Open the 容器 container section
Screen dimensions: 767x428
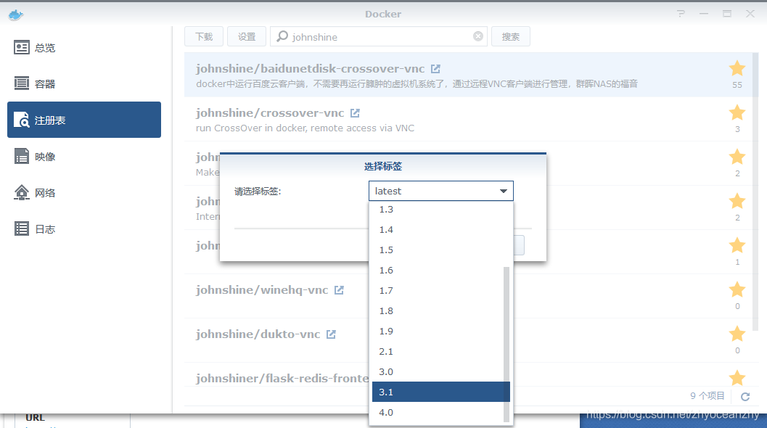click(x=84, y=83)
